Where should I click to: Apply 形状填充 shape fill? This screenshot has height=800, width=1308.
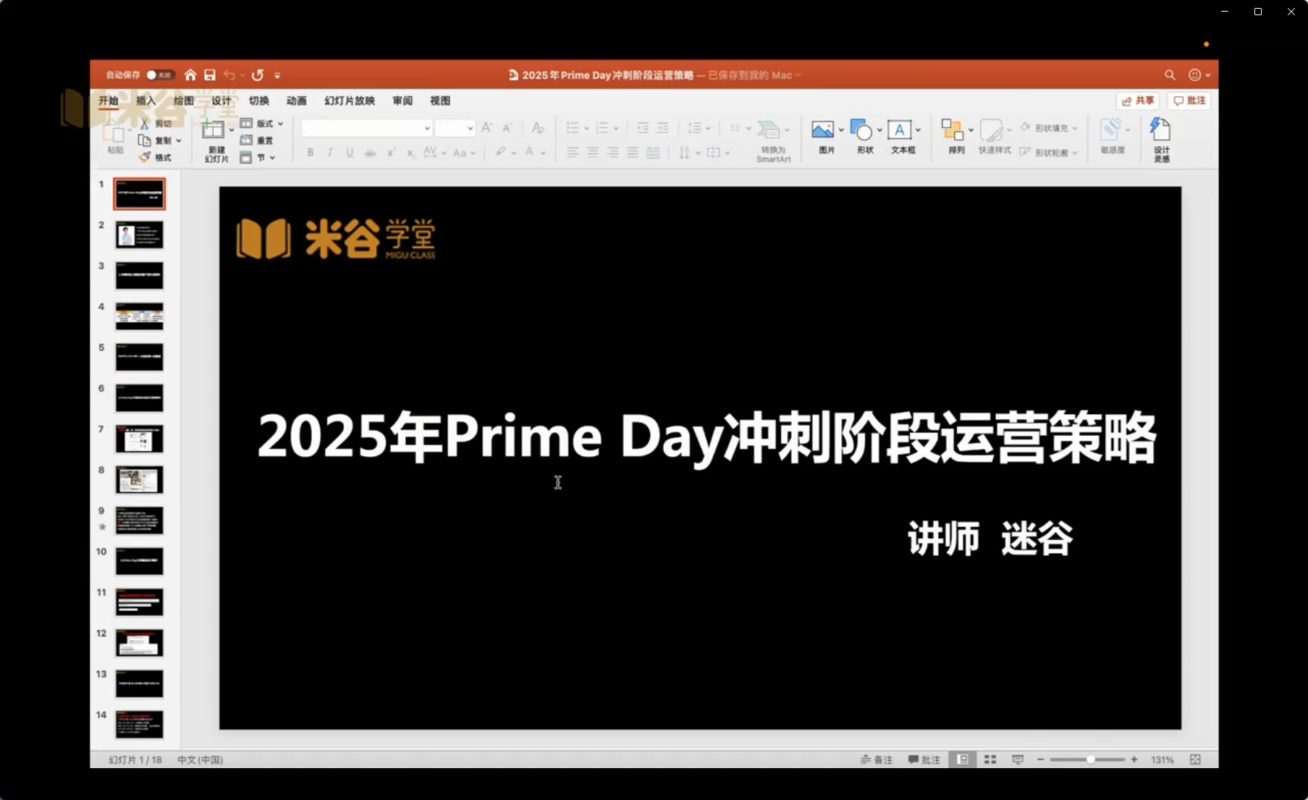pyautogui.click(x=1047, y=127)
